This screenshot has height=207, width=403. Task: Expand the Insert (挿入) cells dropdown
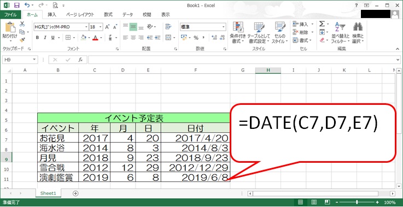tap(312, 24)
